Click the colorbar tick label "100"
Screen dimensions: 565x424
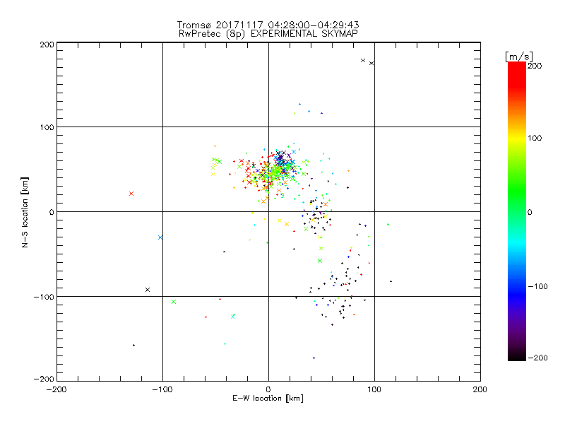[535, 138]
